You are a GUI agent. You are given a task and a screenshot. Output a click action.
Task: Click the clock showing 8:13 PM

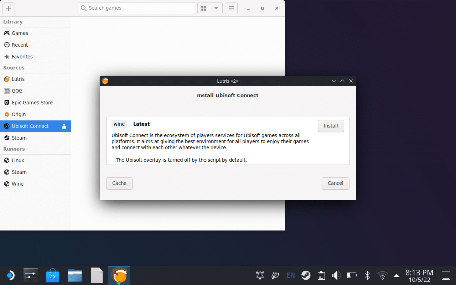tap(419, 275)
